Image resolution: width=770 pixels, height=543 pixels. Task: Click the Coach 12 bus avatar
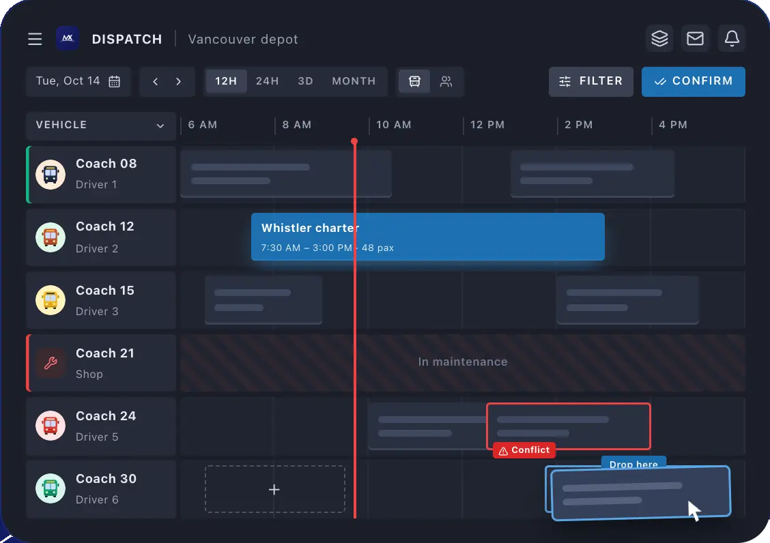[51, 237]
